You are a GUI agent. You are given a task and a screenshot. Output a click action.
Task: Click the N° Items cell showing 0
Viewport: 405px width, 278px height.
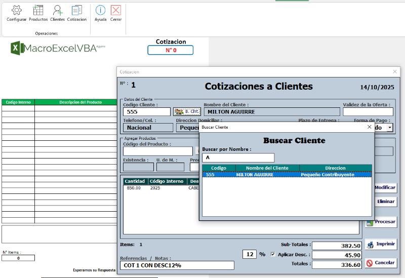18,258
